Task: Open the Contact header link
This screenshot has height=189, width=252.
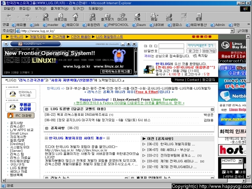Action: (x=193, y=80)
